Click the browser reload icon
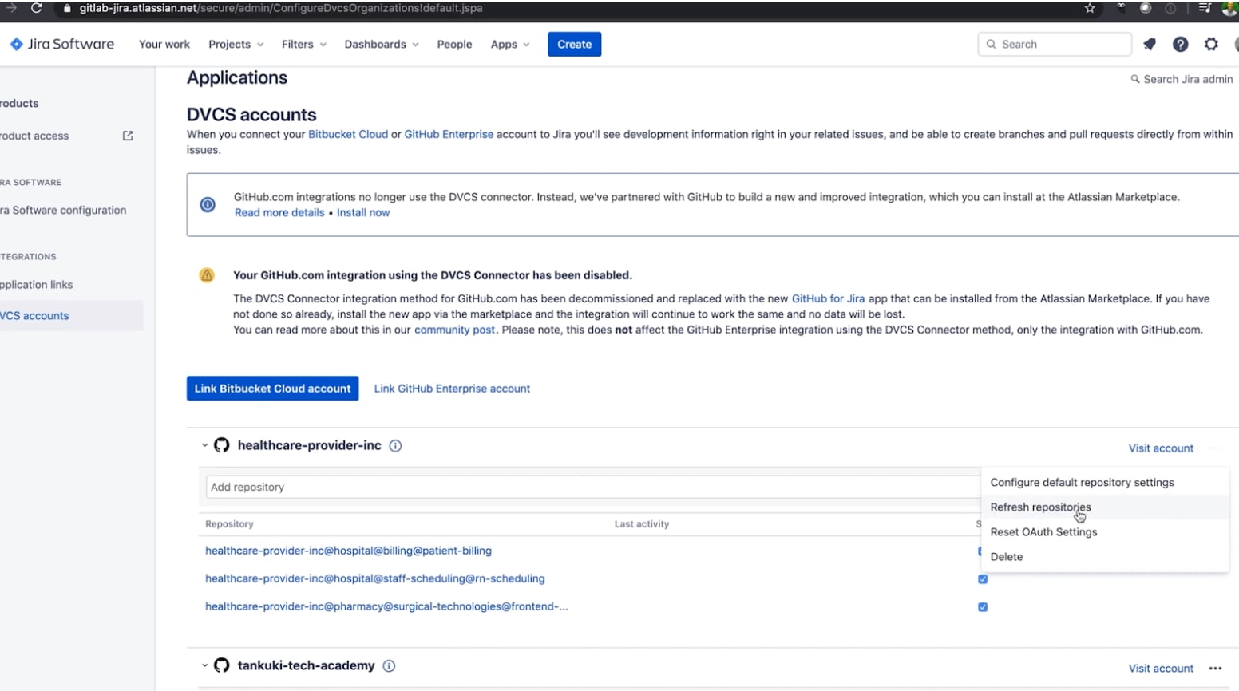The image size is (1239, 691). click(36, 8)
